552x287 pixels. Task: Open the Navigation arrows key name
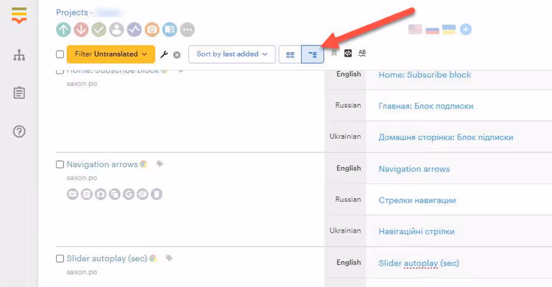102,164
